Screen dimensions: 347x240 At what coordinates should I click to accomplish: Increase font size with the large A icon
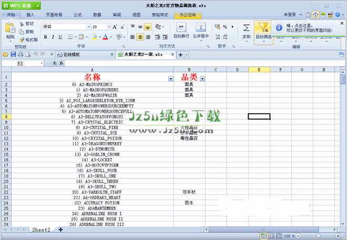pyautogui.click(x=115, y=27)
